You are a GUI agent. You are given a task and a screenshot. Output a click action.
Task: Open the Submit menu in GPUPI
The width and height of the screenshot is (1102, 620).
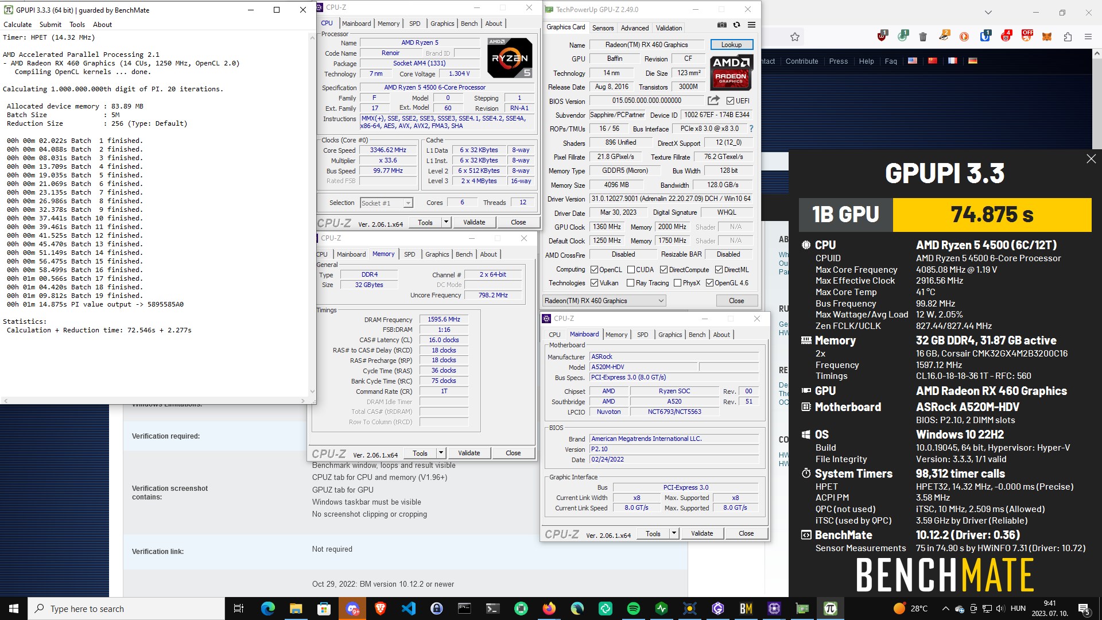[x=51, y=25]
